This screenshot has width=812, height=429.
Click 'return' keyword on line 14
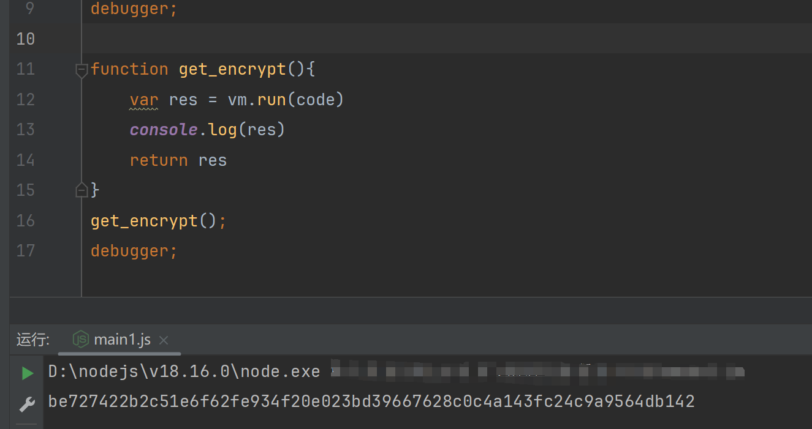[x=159, y=160]
